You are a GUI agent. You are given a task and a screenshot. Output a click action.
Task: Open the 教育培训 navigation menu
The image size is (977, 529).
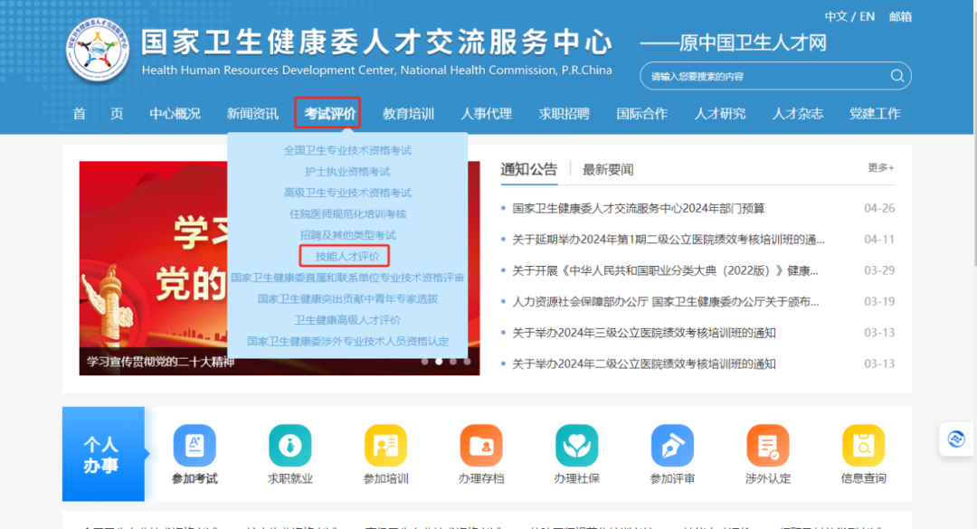click(x=408, y=114)
